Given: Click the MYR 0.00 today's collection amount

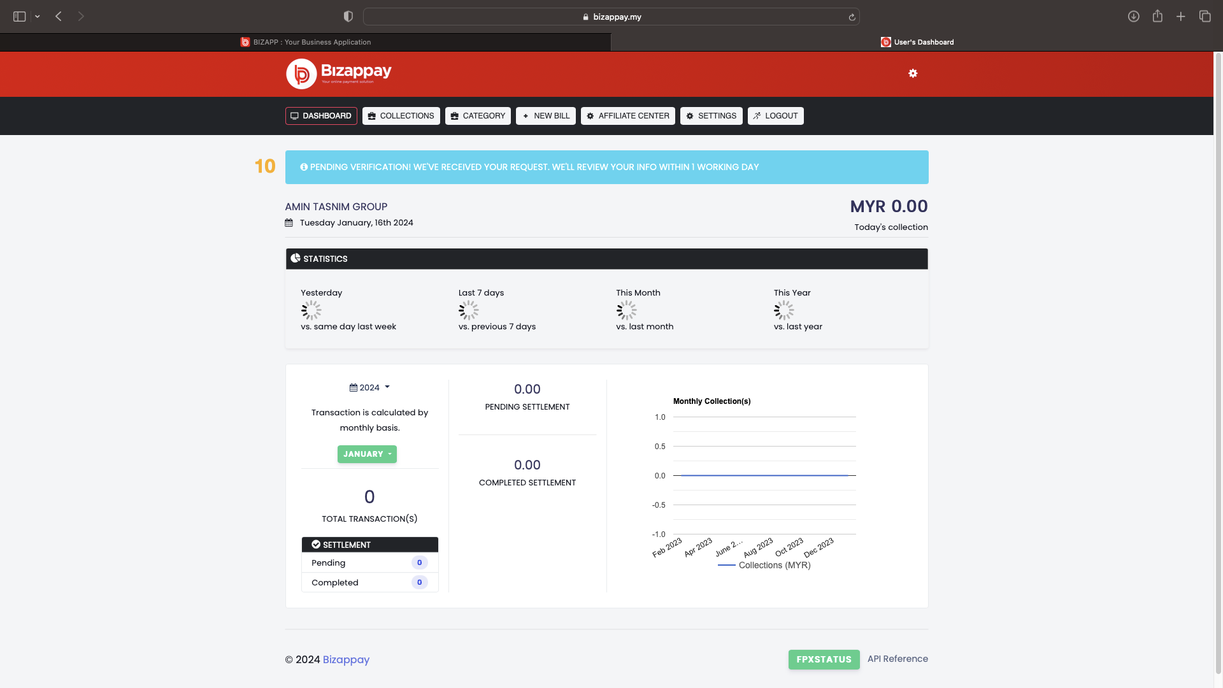Looking at the screenshot, I should click(x=889, y=206).
